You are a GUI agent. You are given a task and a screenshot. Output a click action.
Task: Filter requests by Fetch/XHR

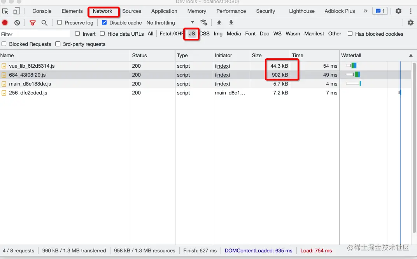click(171, 34)
